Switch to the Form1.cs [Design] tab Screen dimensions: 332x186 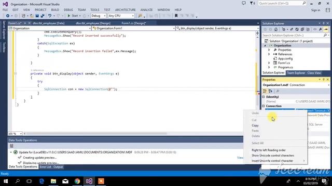pos(134,23)
